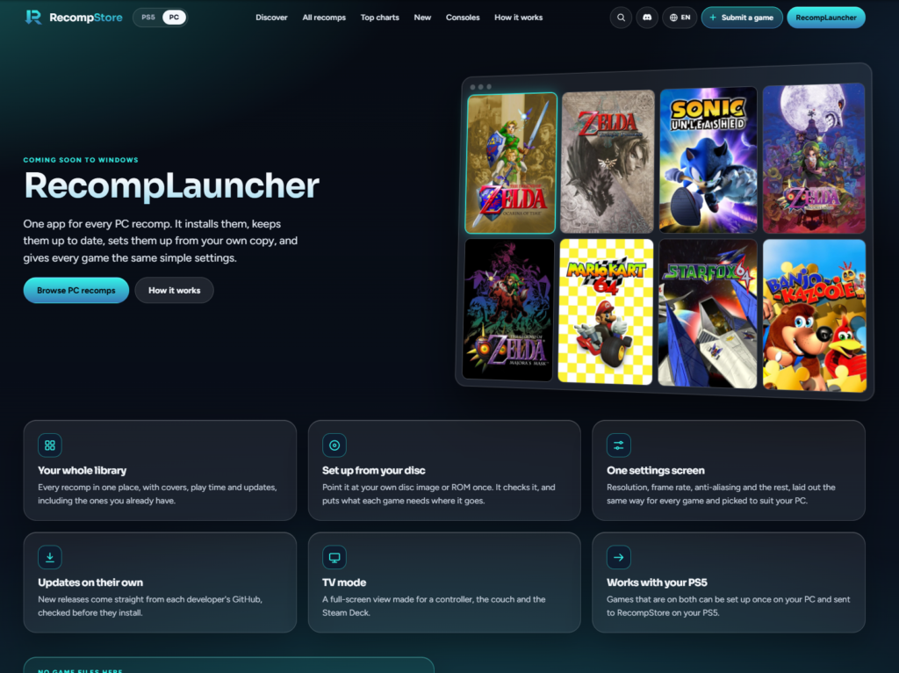The height and width of the screenshot is (673, 899).
Task: Open the New nav item
Action: pyautogui.click(x=422, y=18)
